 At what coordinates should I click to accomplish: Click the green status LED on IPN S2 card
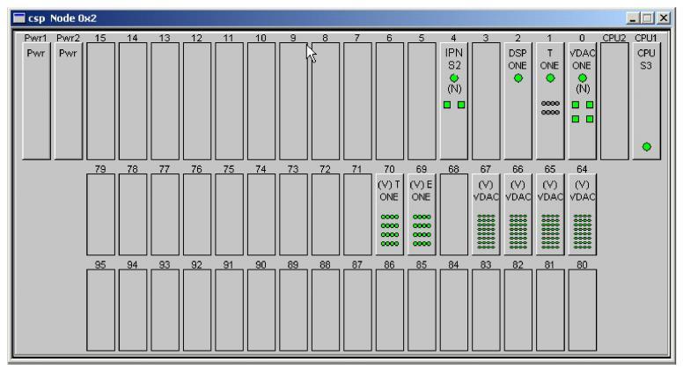tap(454, 77)
